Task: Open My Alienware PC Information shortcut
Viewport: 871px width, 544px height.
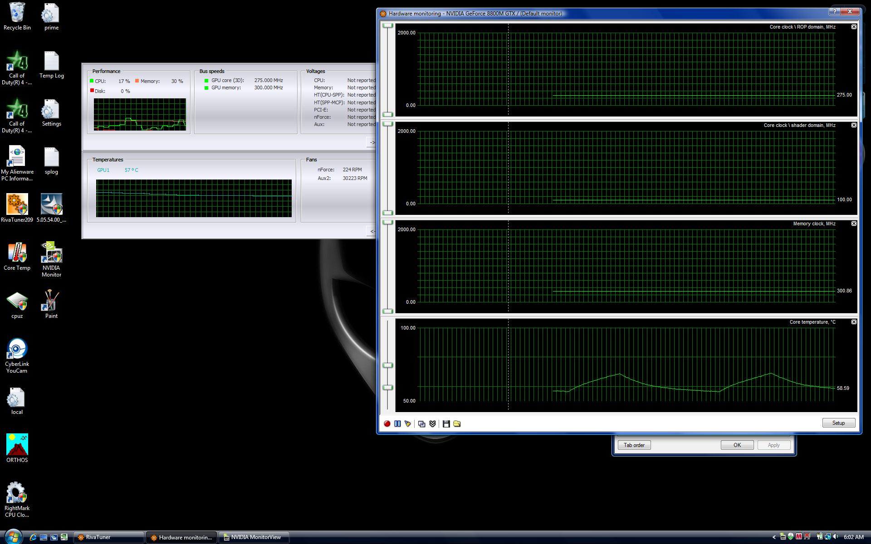Action: click(x=17, y=163)
